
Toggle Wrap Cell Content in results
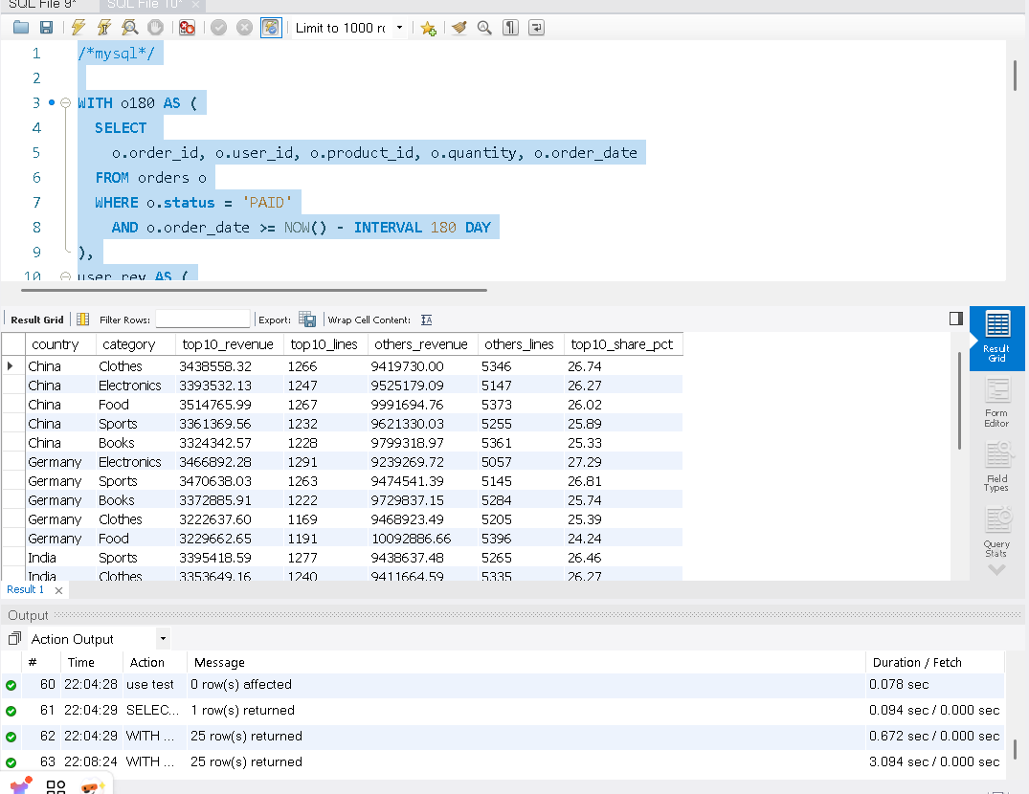[x=426, y=320]
